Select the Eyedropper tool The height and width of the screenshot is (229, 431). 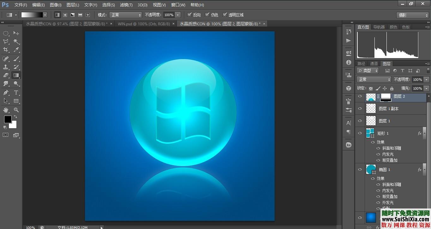coord(16,50)
